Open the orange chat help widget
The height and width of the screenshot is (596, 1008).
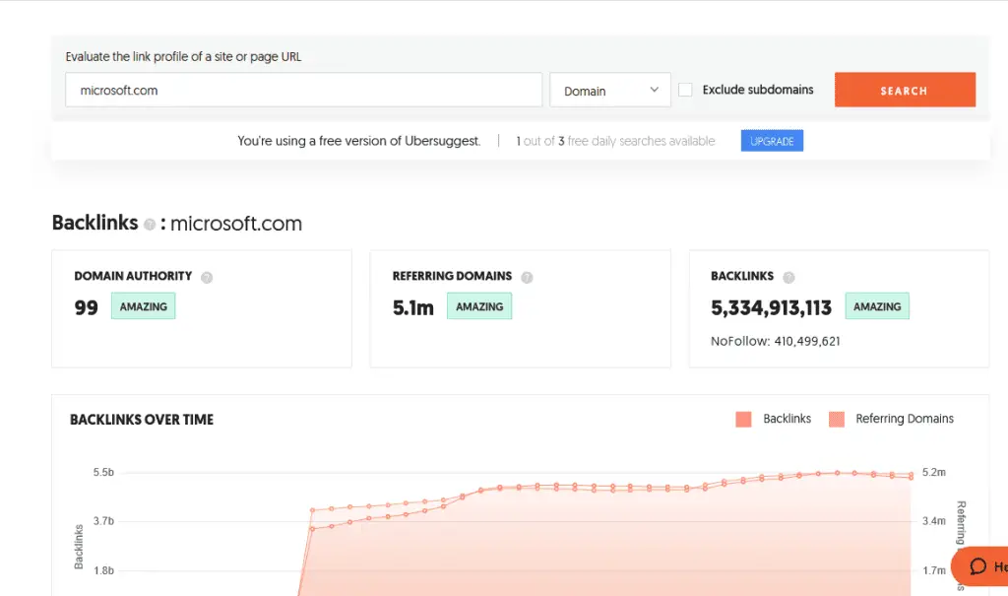(981, 566)
